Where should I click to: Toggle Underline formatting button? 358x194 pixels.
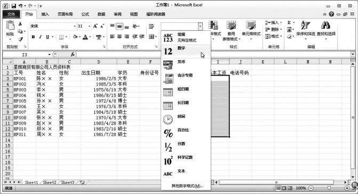coord(47,37)
